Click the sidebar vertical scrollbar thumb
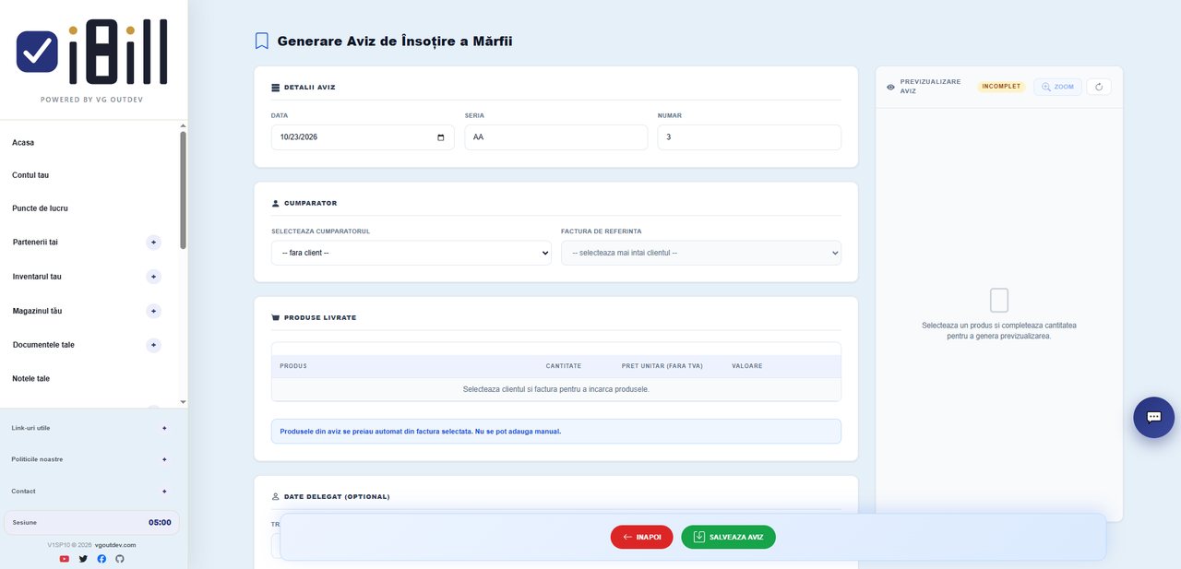 click(x=183, y=189)
